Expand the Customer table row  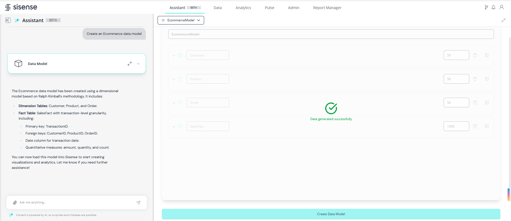click(174, 55)
